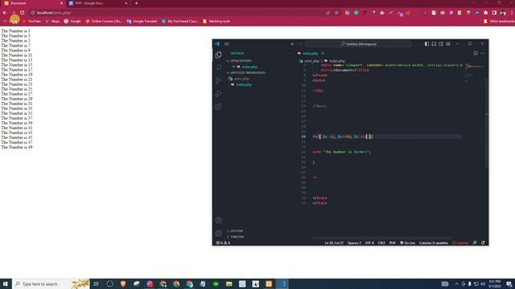This screenshot has height=289, width=515.
Task: Open Windows Start menu
Action: [6, 283]
